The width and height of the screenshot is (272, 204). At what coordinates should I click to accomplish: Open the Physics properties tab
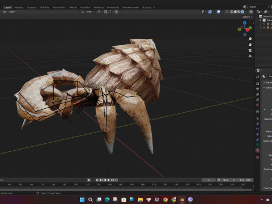pyautogui.click(x=257, y=134)
